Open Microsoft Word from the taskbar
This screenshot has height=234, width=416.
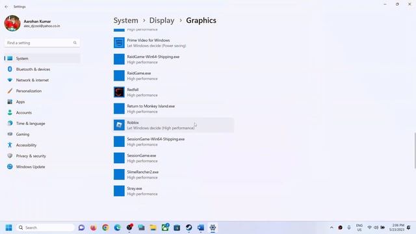tap(201, 227)
